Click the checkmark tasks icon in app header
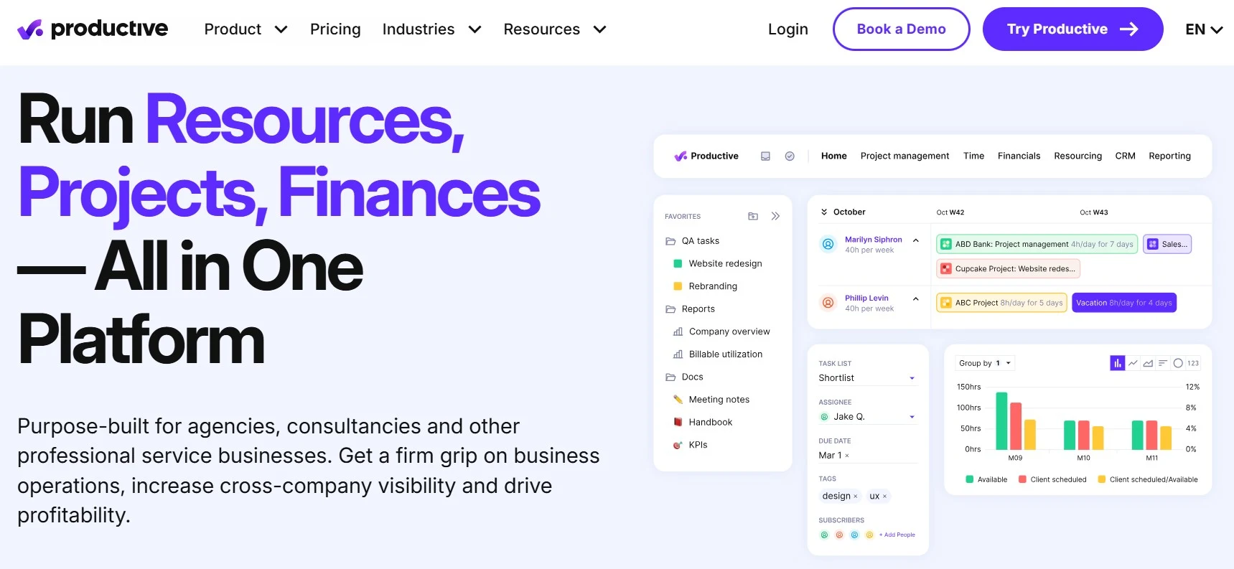Image resolution: width=1234 pixels, height=569 pixels. (x=790, y=156)
